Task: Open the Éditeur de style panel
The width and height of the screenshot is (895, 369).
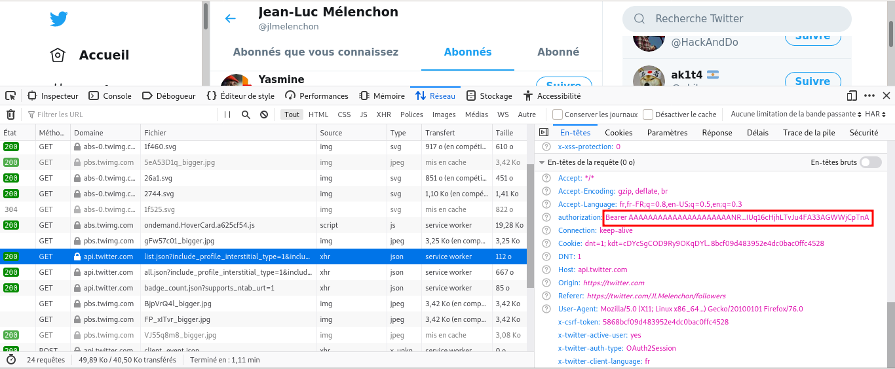Action: click(x=240, y=96)
